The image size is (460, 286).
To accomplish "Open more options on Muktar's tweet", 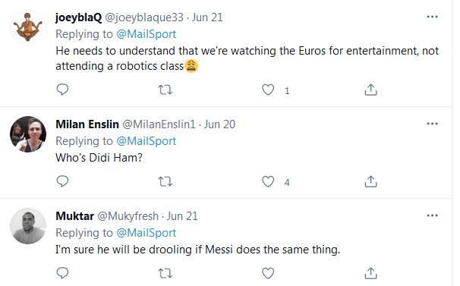I will [432, 215].
